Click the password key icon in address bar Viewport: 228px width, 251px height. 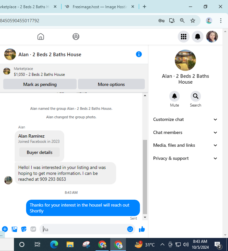point(161,21)
